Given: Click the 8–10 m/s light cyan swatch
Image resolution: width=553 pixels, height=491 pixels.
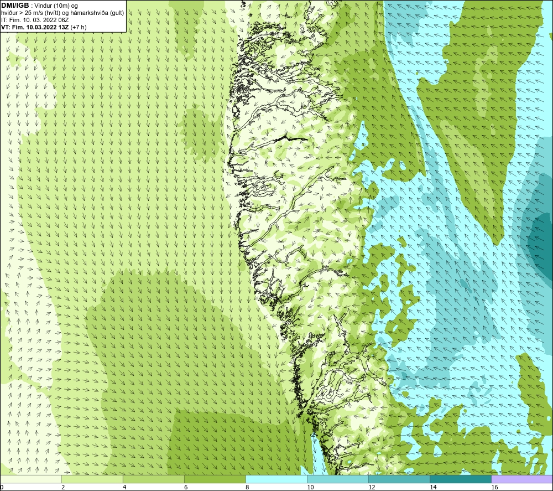Looking at the screenshot, I should [x=276, y=479].
